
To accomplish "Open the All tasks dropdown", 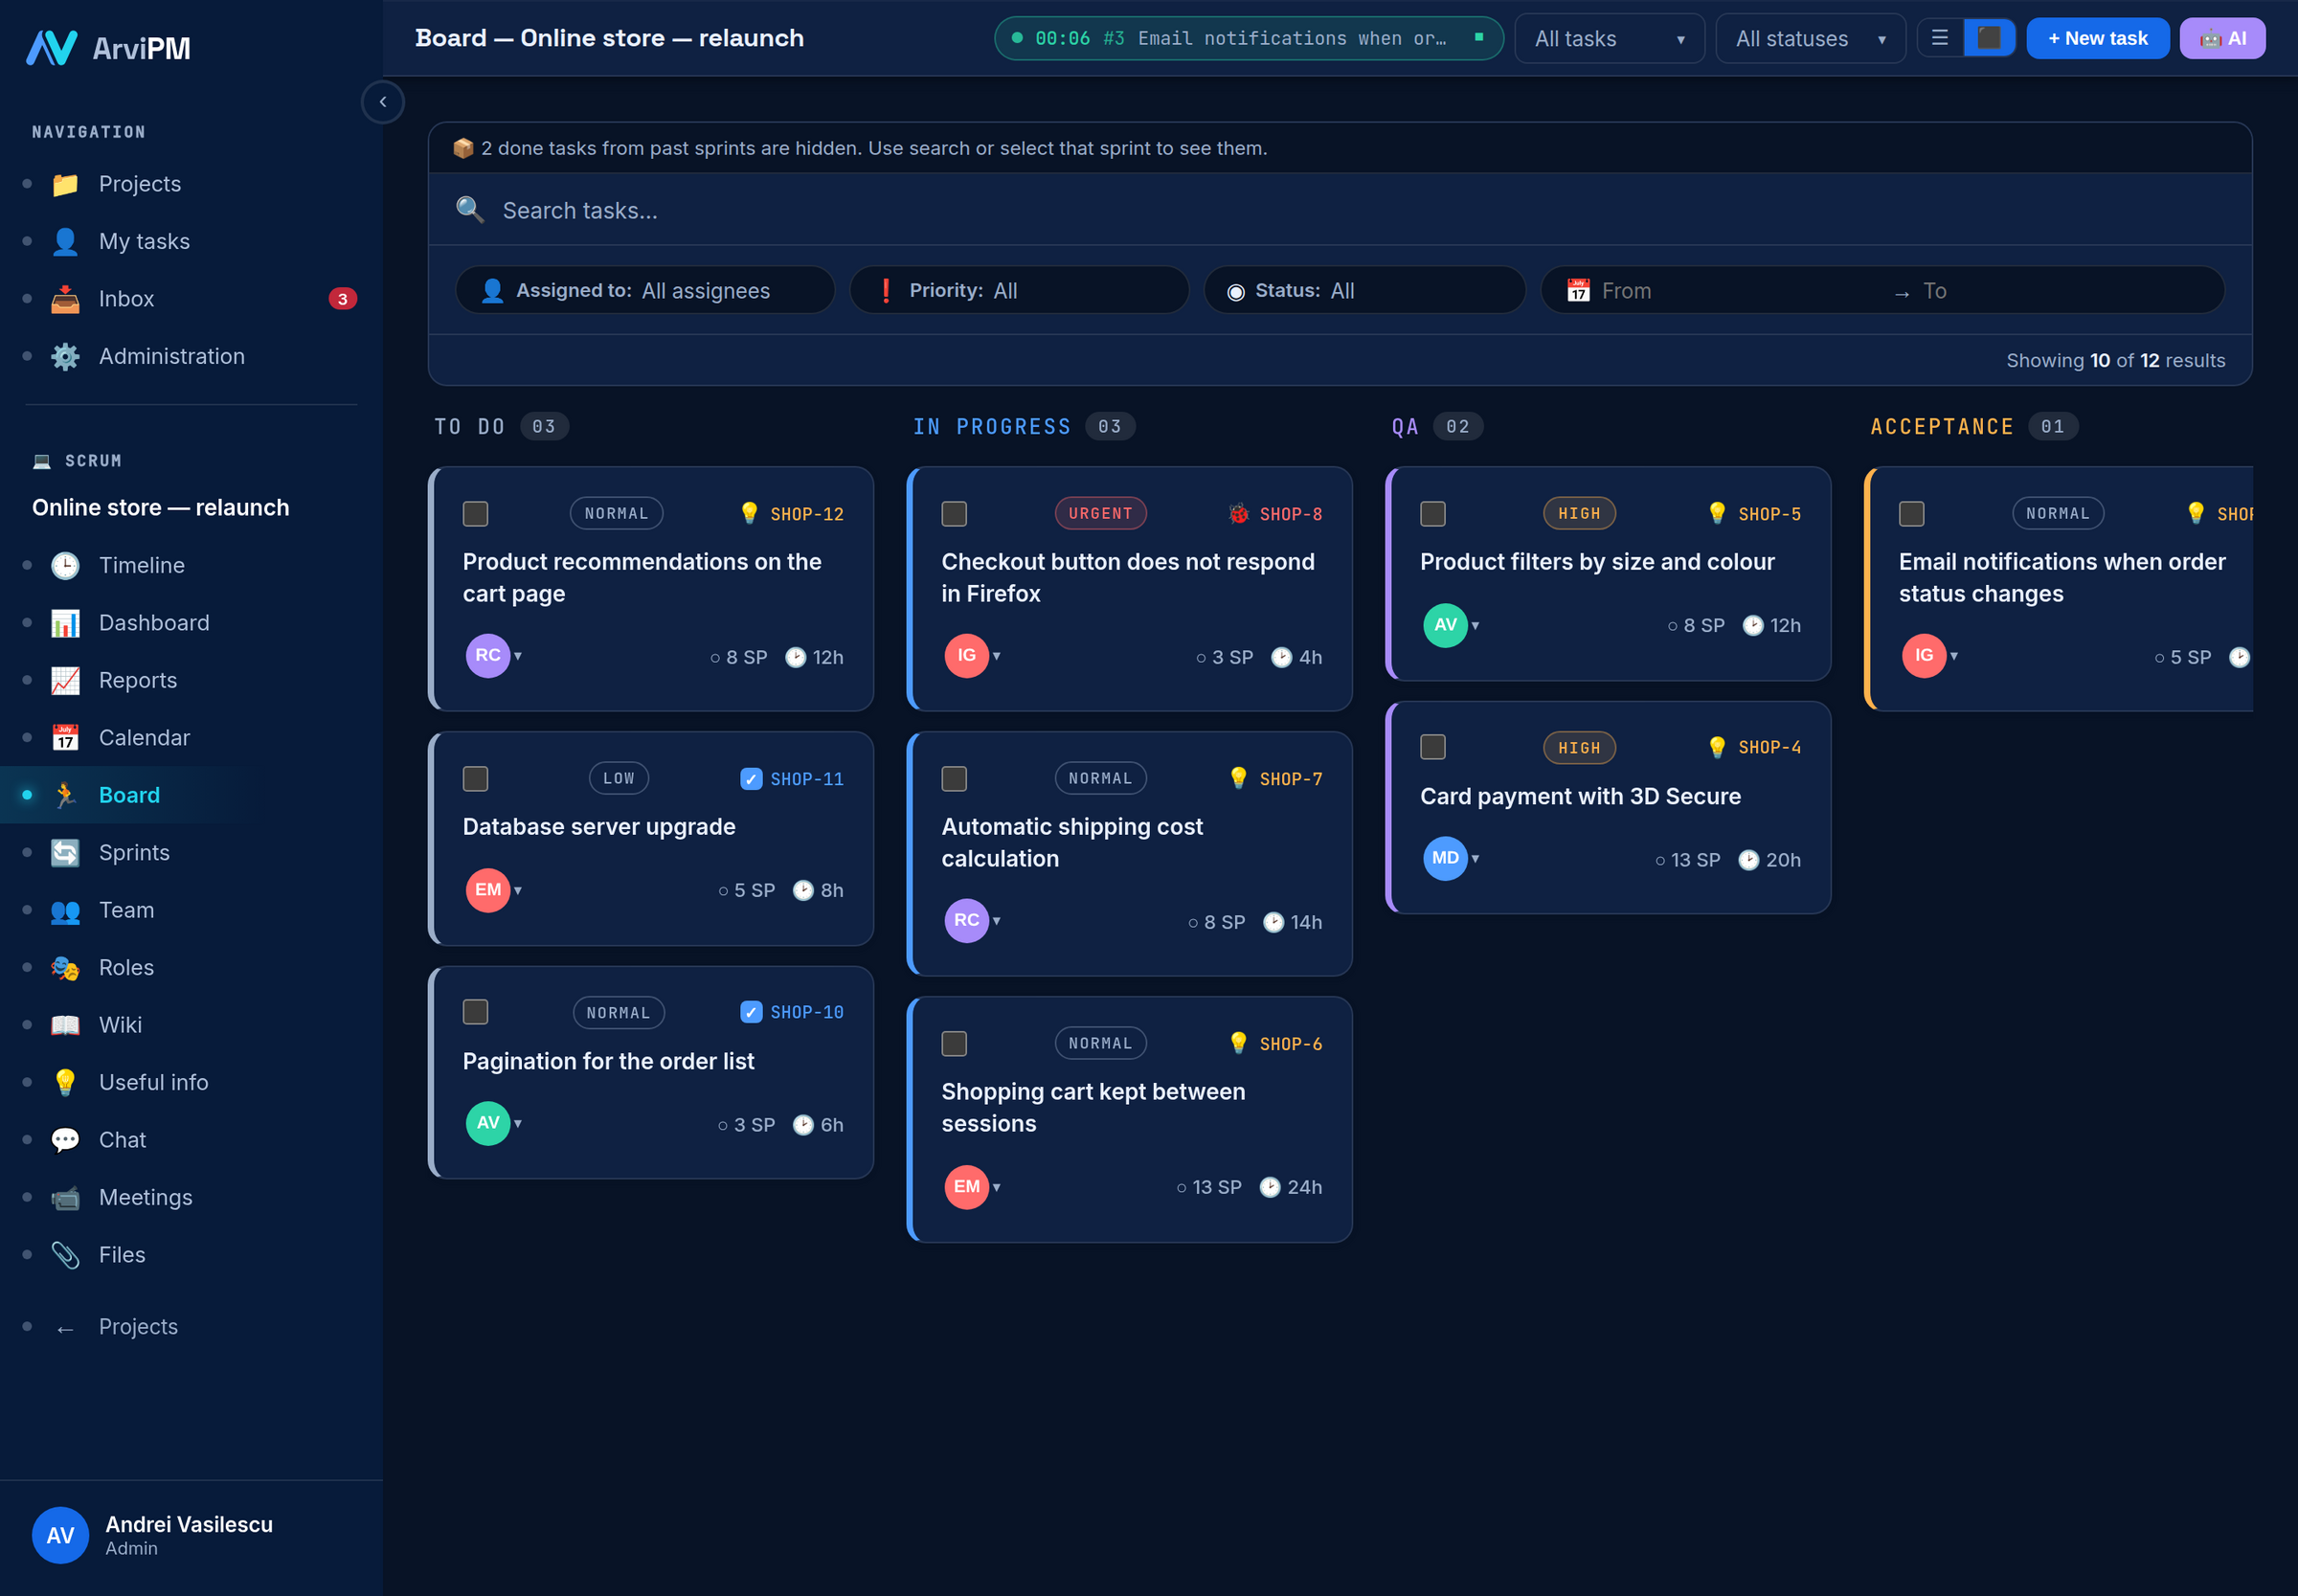I will tap(1609, 38).
